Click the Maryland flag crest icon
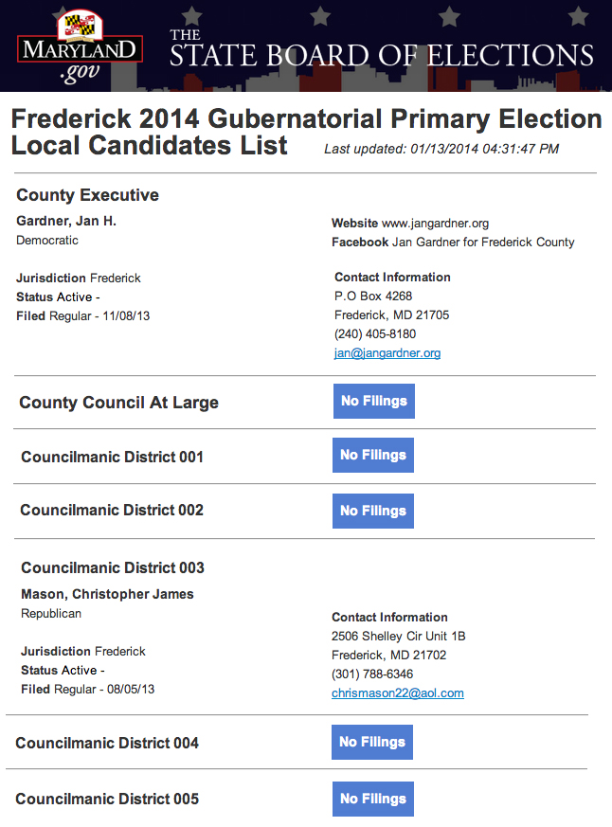The image size is (612, 827). (x=80, y=25)
